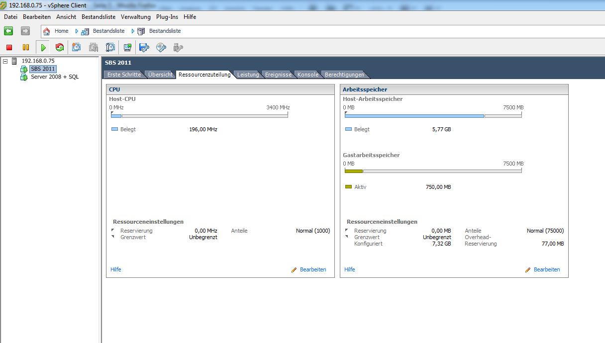This screenshot has width=605, height=343.
Task: Open the Verwaltung menu
Action: coord(136,17)
